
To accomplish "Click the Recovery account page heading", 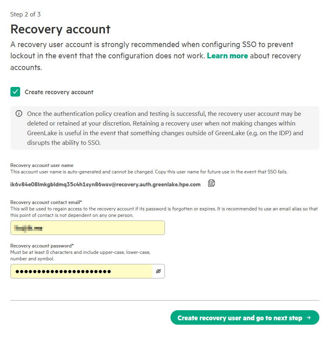I will coord(60,29).
